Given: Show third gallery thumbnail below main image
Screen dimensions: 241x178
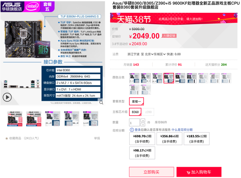Looking at the screenshot, I should pyautogui.click(x=52, y=119).
